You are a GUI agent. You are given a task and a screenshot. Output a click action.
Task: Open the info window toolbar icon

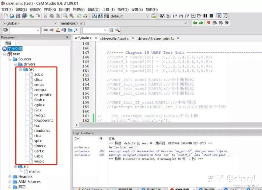[225, 16]
